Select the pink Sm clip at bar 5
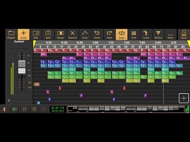This screenshot has width=190, height=142. pyautogui.click(x=44, y=54)
